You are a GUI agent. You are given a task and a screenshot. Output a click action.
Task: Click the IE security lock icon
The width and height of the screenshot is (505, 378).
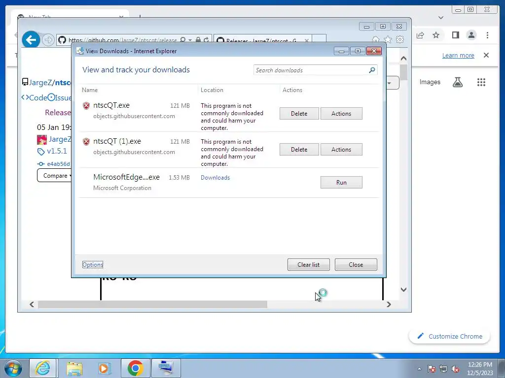198,40
